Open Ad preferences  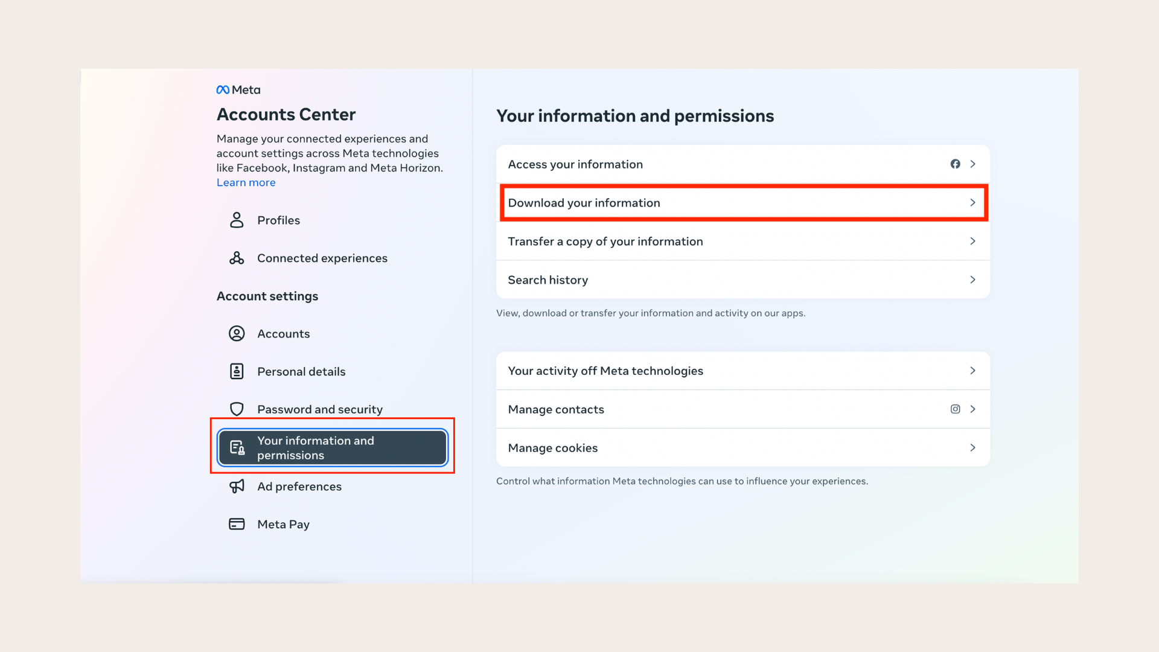(x=332, y=487)
